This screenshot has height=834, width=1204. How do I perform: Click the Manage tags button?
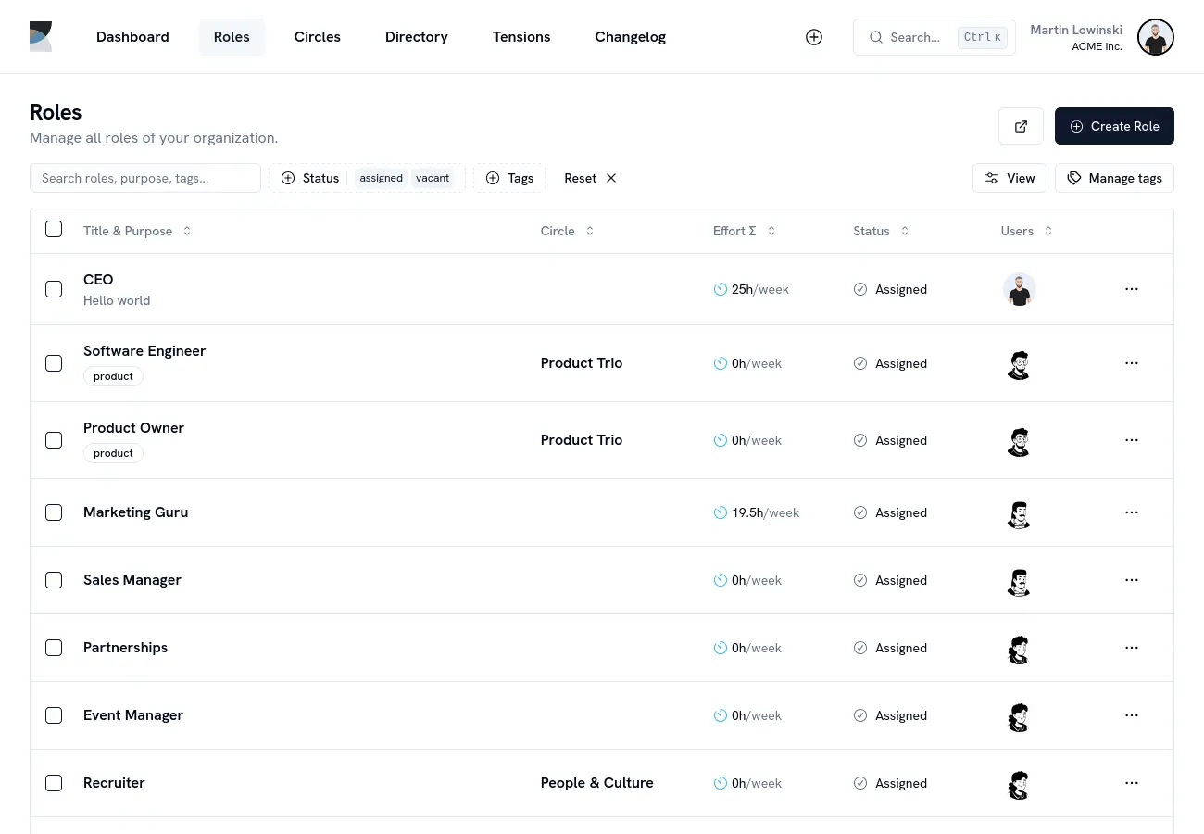(1114, 178)
